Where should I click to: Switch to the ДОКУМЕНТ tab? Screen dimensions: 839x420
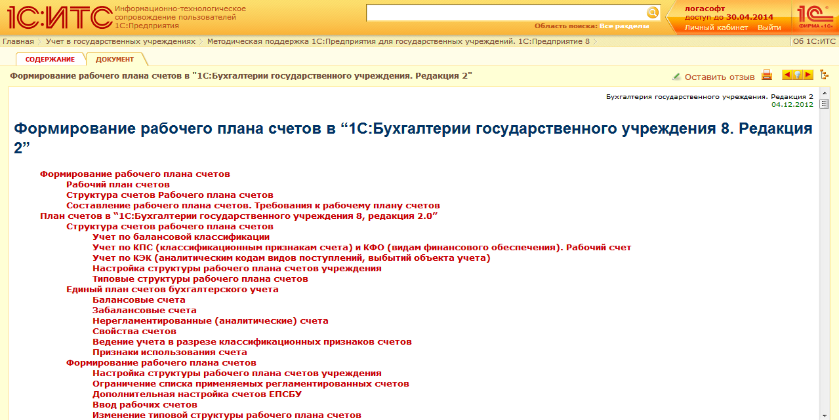click(x=115, y=59)
